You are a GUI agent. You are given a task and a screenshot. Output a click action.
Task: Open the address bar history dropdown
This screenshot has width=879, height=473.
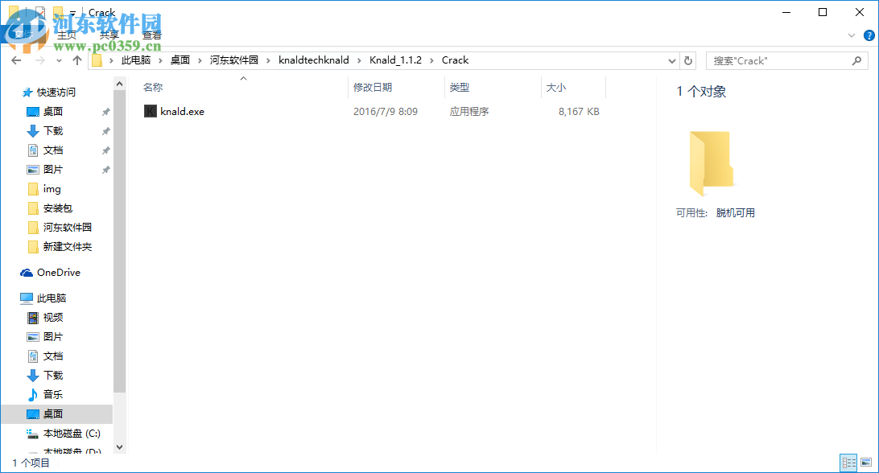tap(671, 60)
